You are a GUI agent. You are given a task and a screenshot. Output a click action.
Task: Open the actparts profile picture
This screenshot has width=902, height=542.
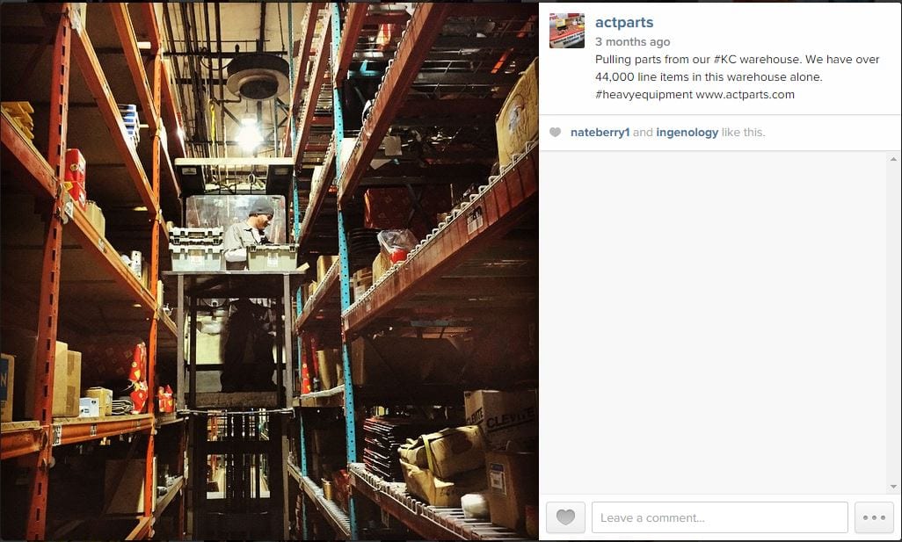567,31
